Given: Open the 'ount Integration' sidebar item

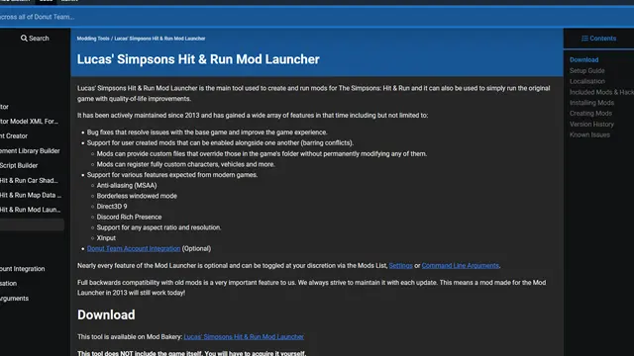Looking at the screenshot, I should (x=22, y=269).
